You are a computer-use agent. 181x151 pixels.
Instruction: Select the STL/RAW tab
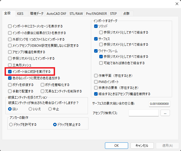click(76, 13)
